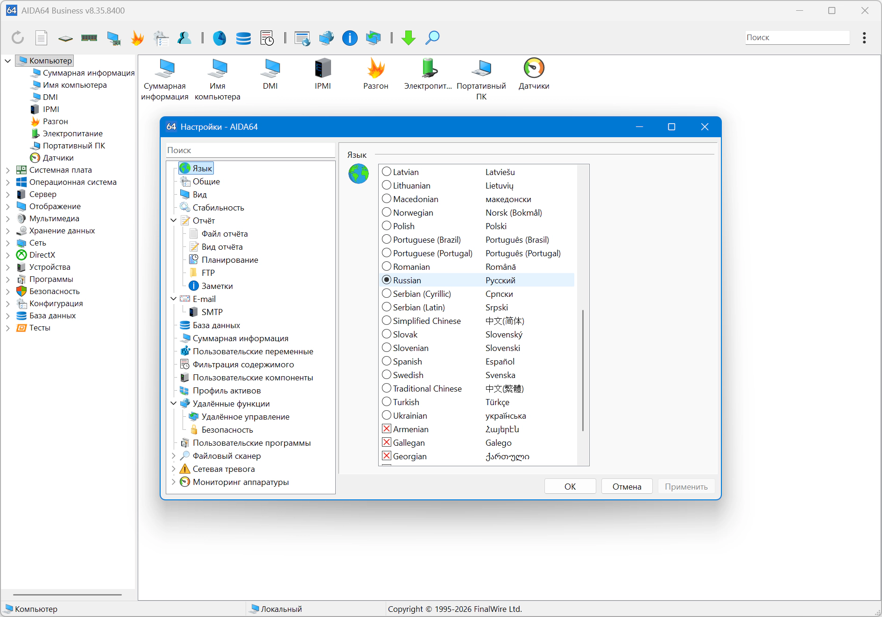
Task: Select the Latvian language radio button
Action: click(387, 172)
